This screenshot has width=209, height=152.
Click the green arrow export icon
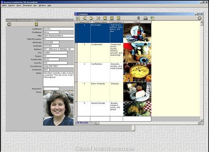152,18
